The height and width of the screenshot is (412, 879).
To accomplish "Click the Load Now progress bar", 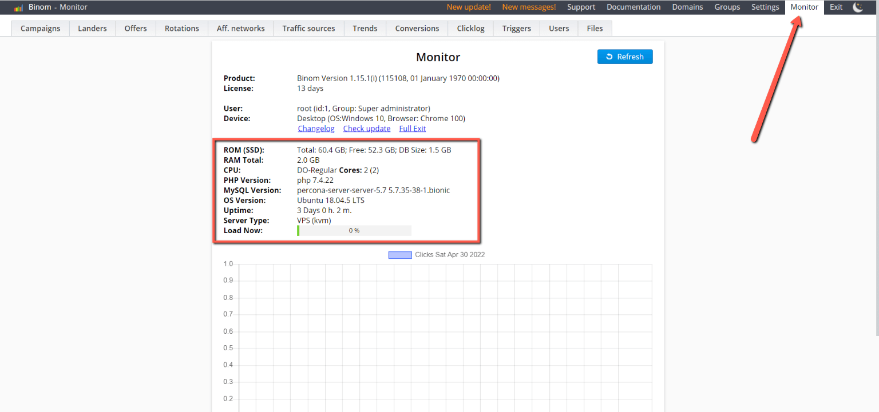I will pos(354,230).
